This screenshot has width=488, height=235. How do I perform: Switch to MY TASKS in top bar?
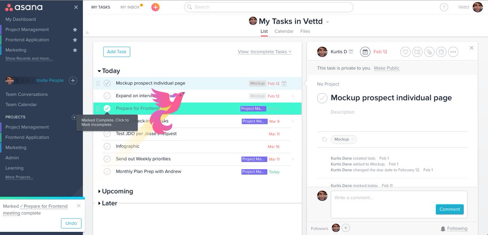coord(100,7)
